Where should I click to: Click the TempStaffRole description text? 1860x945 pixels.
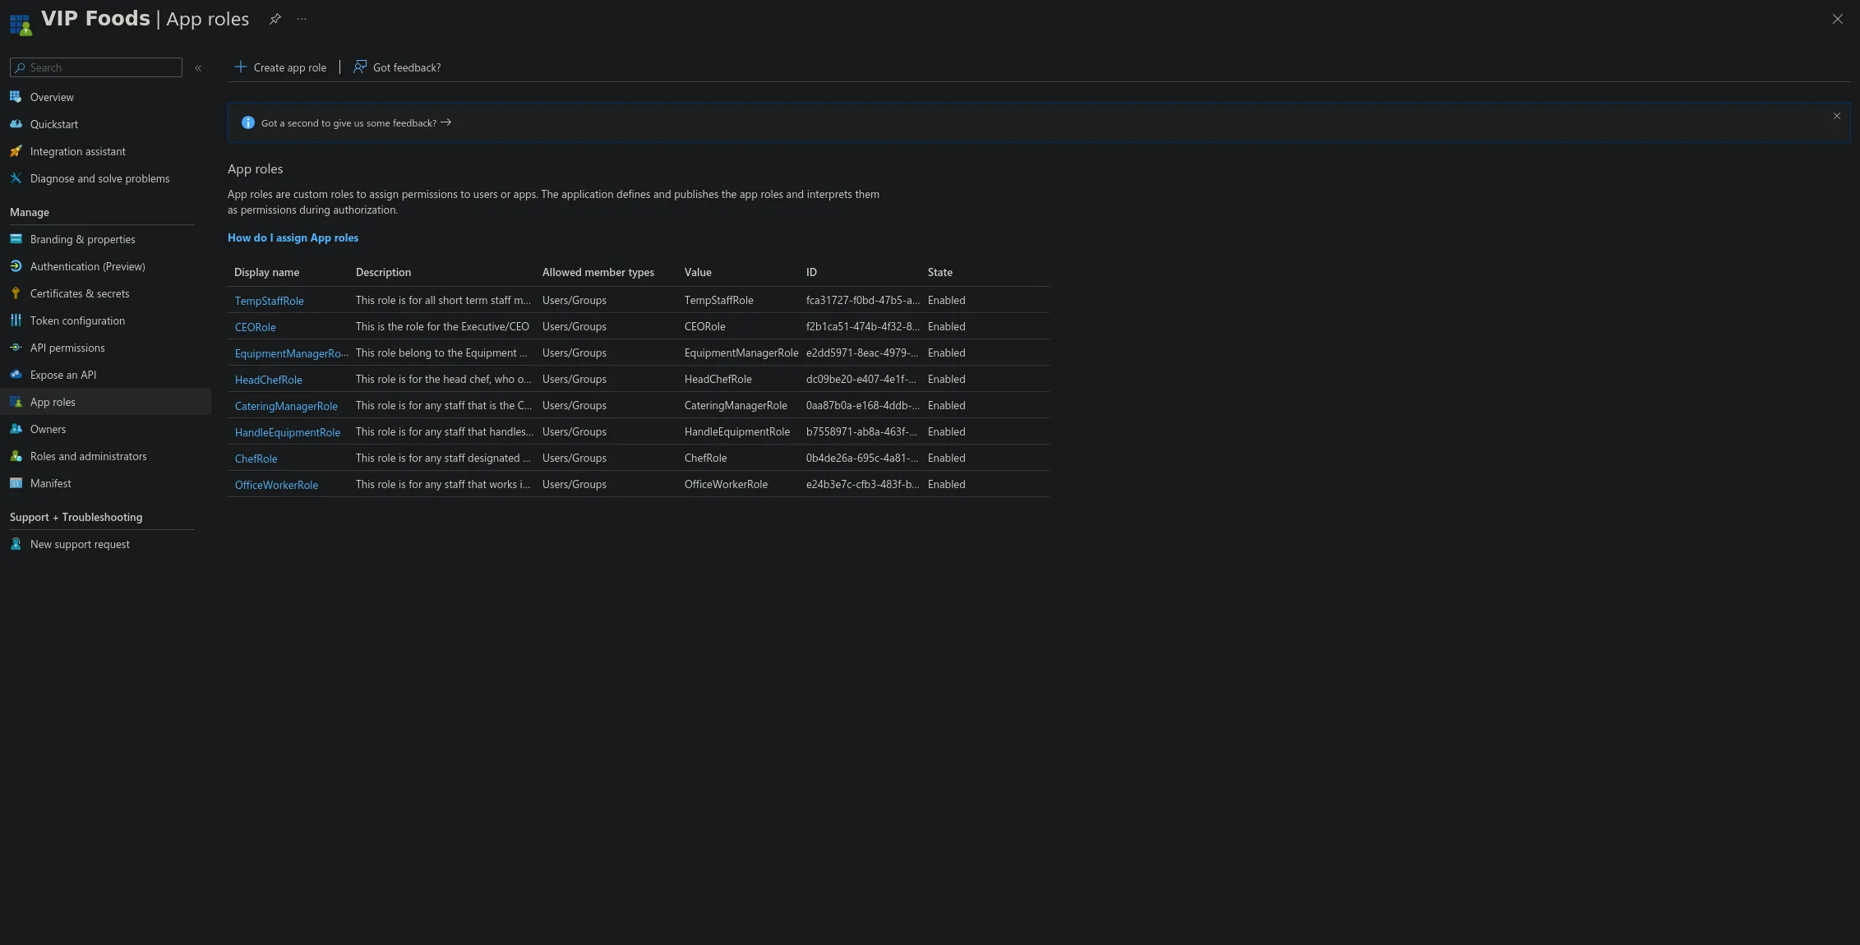tap(444, 300)
